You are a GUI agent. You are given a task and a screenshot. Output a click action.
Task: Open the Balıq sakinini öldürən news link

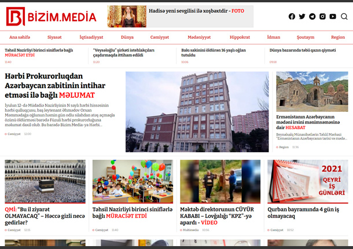tap(214, 53)
